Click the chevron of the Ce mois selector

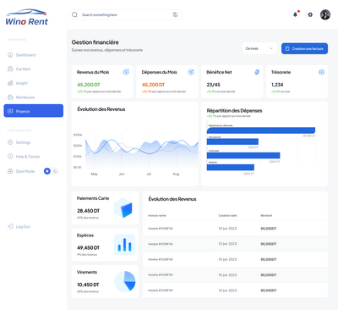coord(271,48)
